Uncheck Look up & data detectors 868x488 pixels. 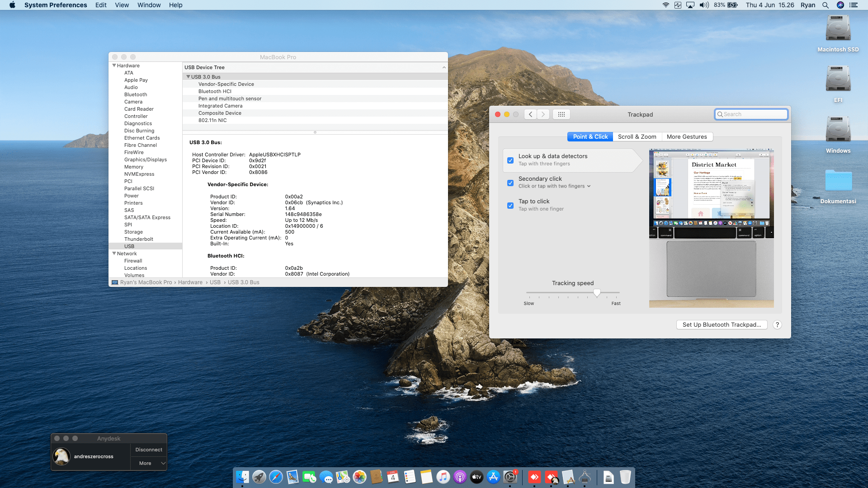(x=510, y=160)
